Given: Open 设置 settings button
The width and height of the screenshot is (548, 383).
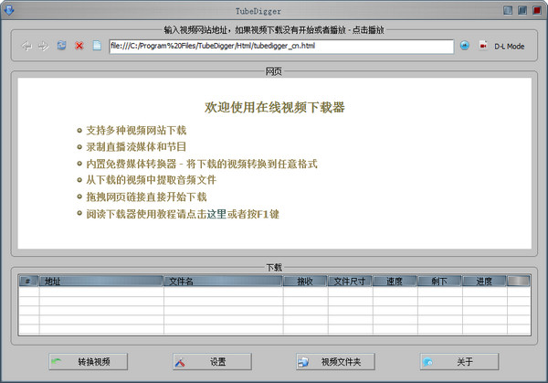Looking at the screenshot, I should (x=212, y=361).
